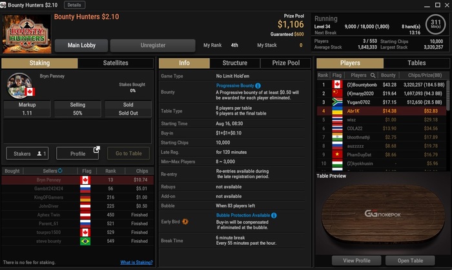Screen dimensions: 452x270
Task: Click the Bounty Hunters tournament logo
Action: click(27, 34)
